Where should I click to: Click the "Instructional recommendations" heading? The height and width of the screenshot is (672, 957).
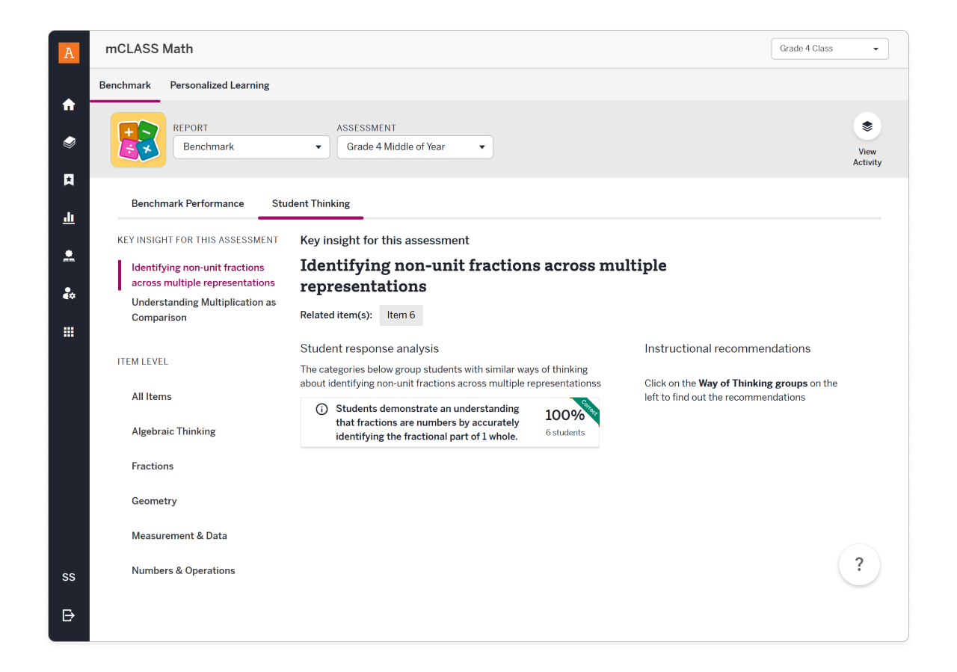(727, 348)
